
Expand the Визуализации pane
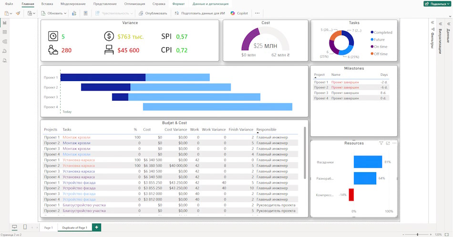440,24
